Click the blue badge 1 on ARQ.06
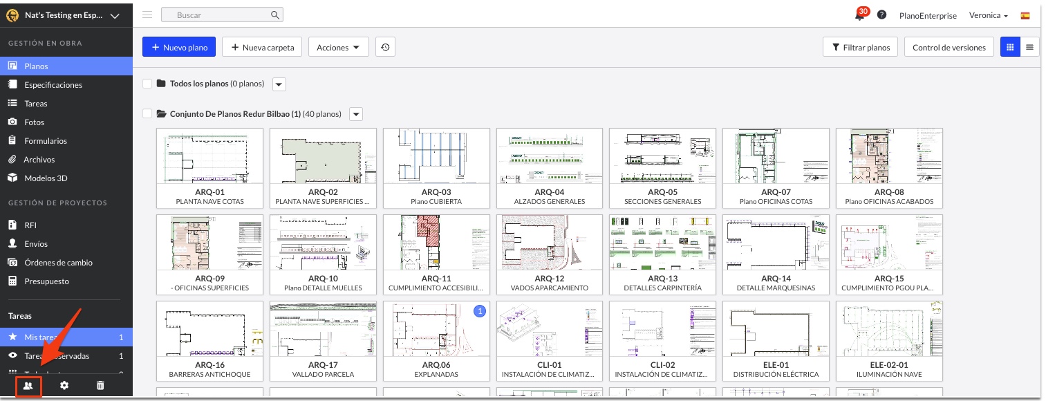This screenshot has height=401, width=1046. 480,312
